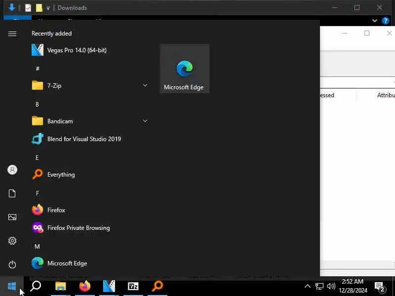Launch Firefox from the app list
The image size is (395, 296).
pos(89,210)
